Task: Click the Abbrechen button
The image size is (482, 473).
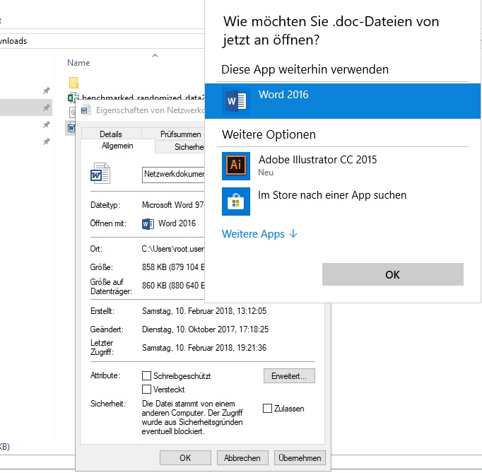Action: 242,458
